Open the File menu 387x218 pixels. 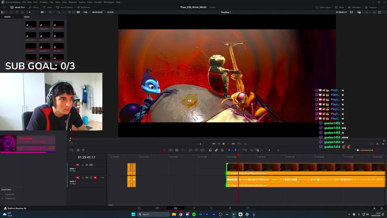(24, 2)
